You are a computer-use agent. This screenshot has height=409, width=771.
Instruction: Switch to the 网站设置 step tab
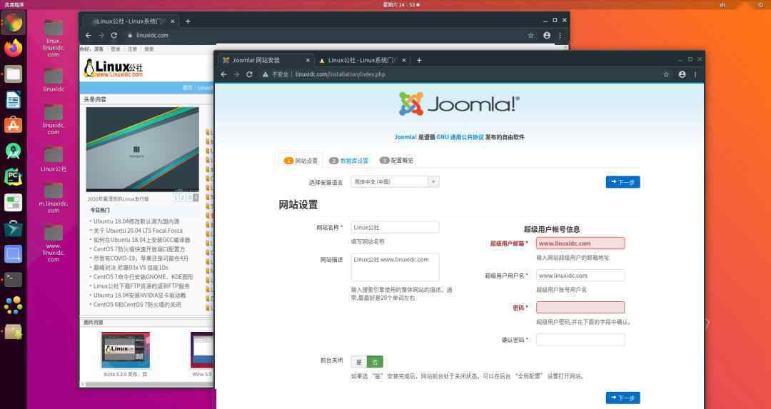point(301,161)
